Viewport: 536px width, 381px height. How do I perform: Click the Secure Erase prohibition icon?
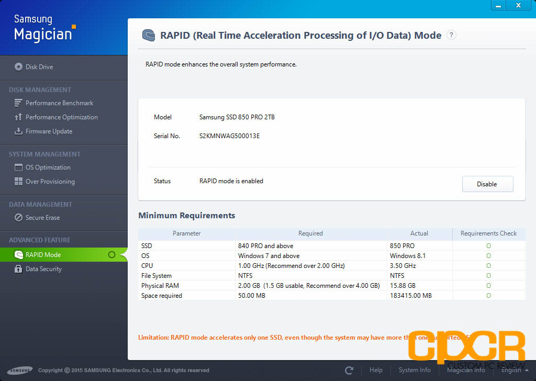click(x=18, y=218)
